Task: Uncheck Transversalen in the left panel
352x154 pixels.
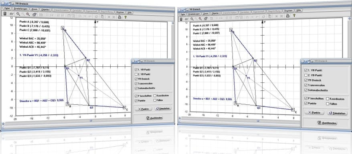Action: coord(136,84)
